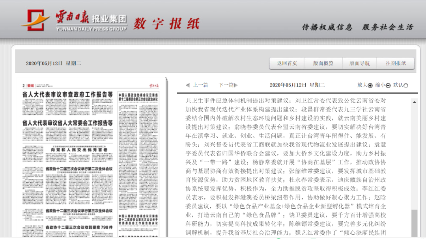Open headline 省人大代表审议审查政府工作报告等

tap(67, 94)
